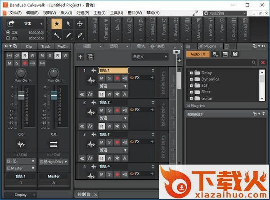Click the Master bus output arrows icon
Viewport: 270px width, 200px height.
[x=54, y=144]
